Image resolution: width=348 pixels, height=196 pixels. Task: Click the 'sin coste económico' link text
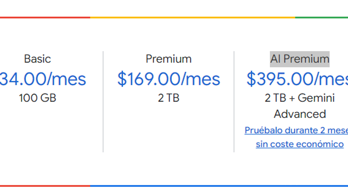click(300, 144)
